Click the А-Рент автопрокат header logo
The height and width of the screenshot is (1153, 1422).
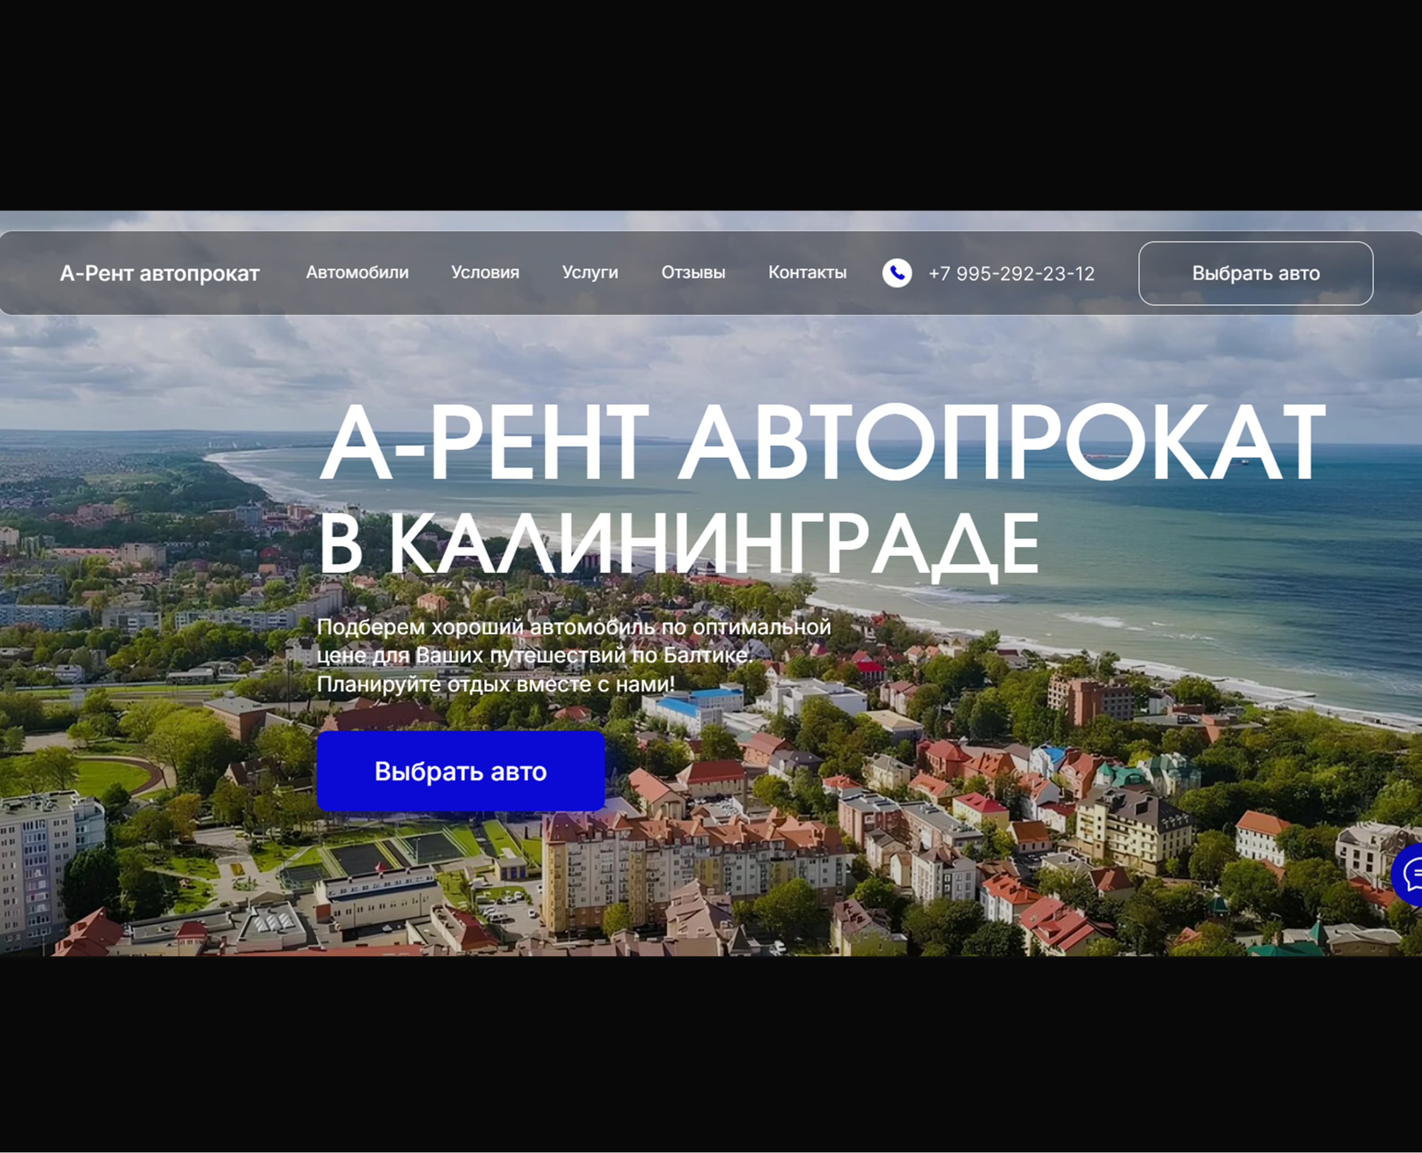[x=159, y=273]
